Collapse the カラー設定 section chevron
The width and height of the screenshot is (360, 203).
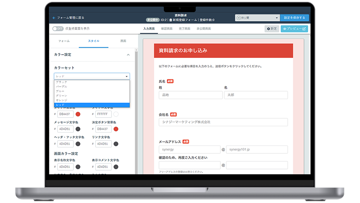[x=128, y=55]
